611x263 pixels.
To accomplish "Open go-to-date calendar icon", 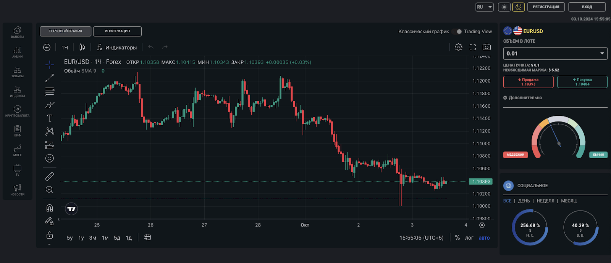I will coord(147,237).
